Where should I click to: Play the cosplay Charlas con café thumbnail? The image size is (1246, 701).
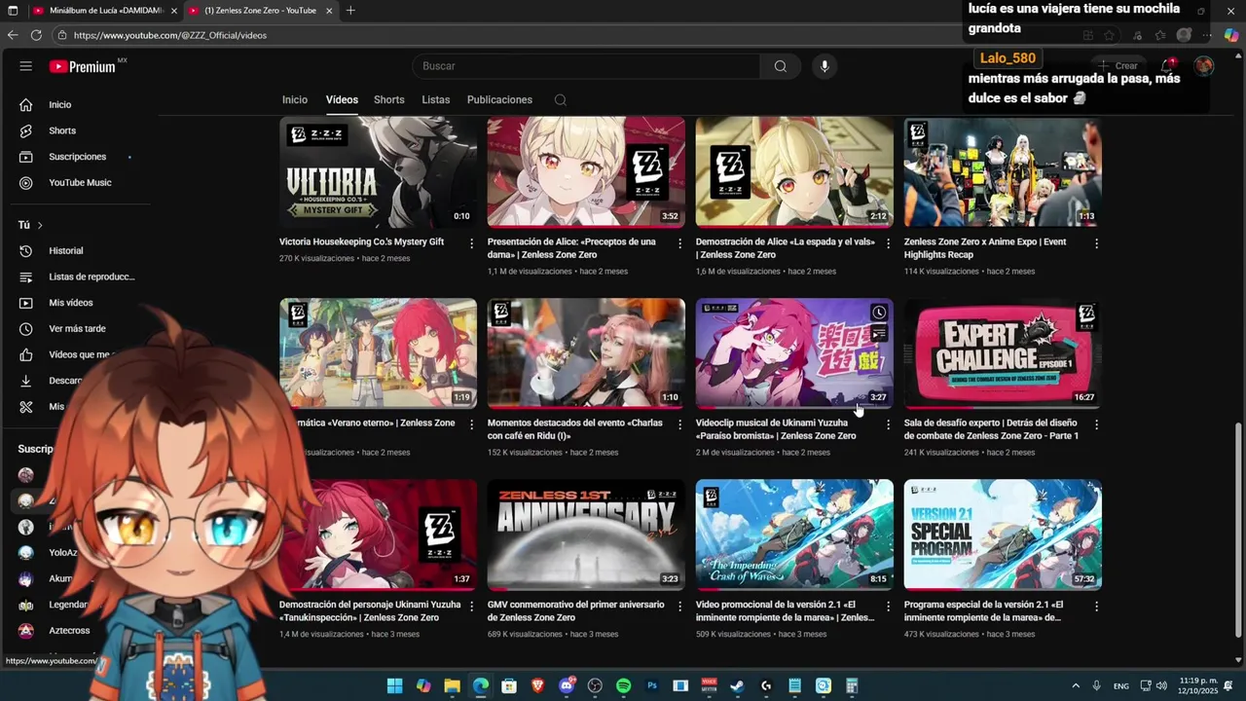[x=586, y=353]
